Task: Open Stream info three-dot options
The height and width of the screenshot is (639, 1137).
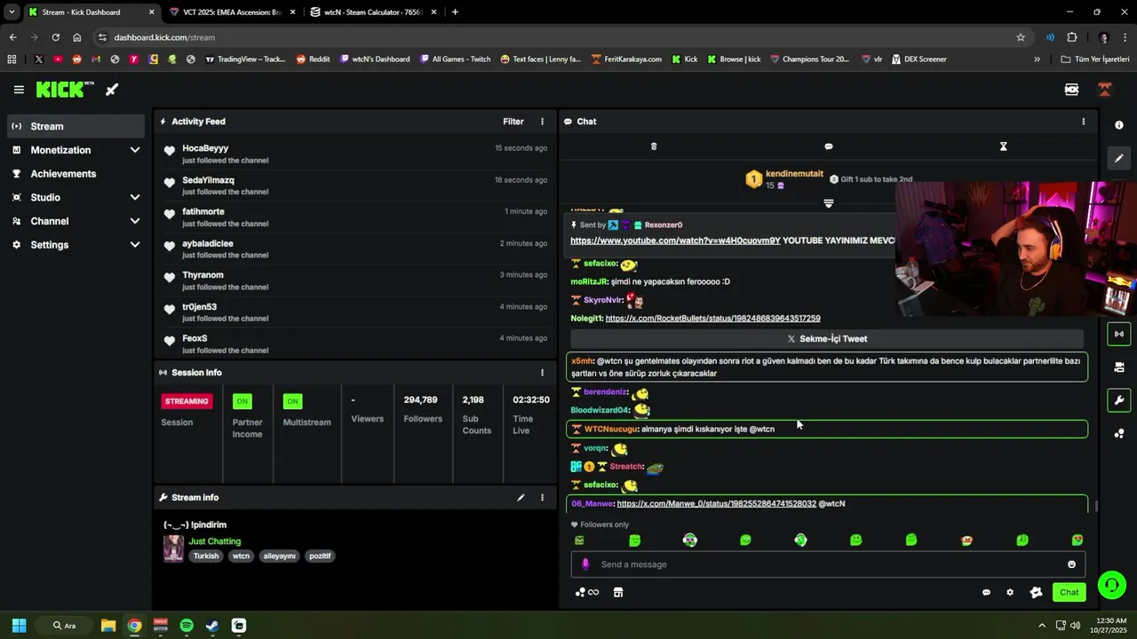Action: (x=542, y=498)
